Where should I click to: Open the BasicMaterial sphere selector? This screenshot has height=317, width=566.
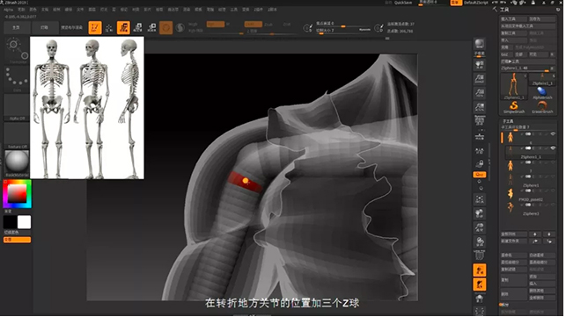[17, 162]
